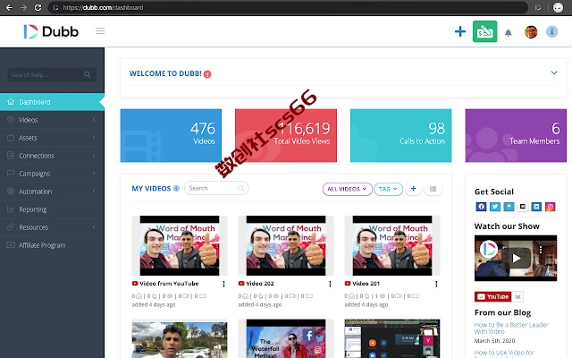Expand the Automation sidebar menu
This screenshot has width=572, height=358.
coord(52,192)
